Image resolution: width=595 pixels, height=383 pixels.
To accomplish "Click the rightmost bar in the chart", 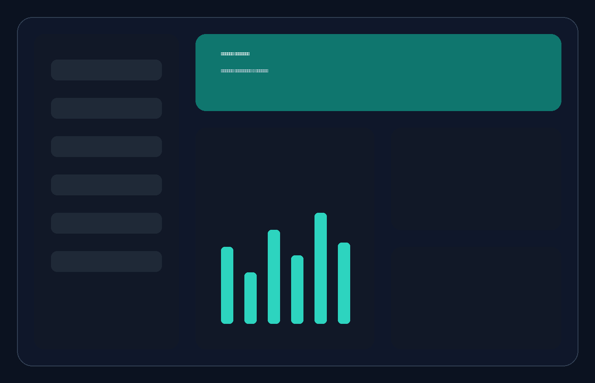I will coord(344,283).
